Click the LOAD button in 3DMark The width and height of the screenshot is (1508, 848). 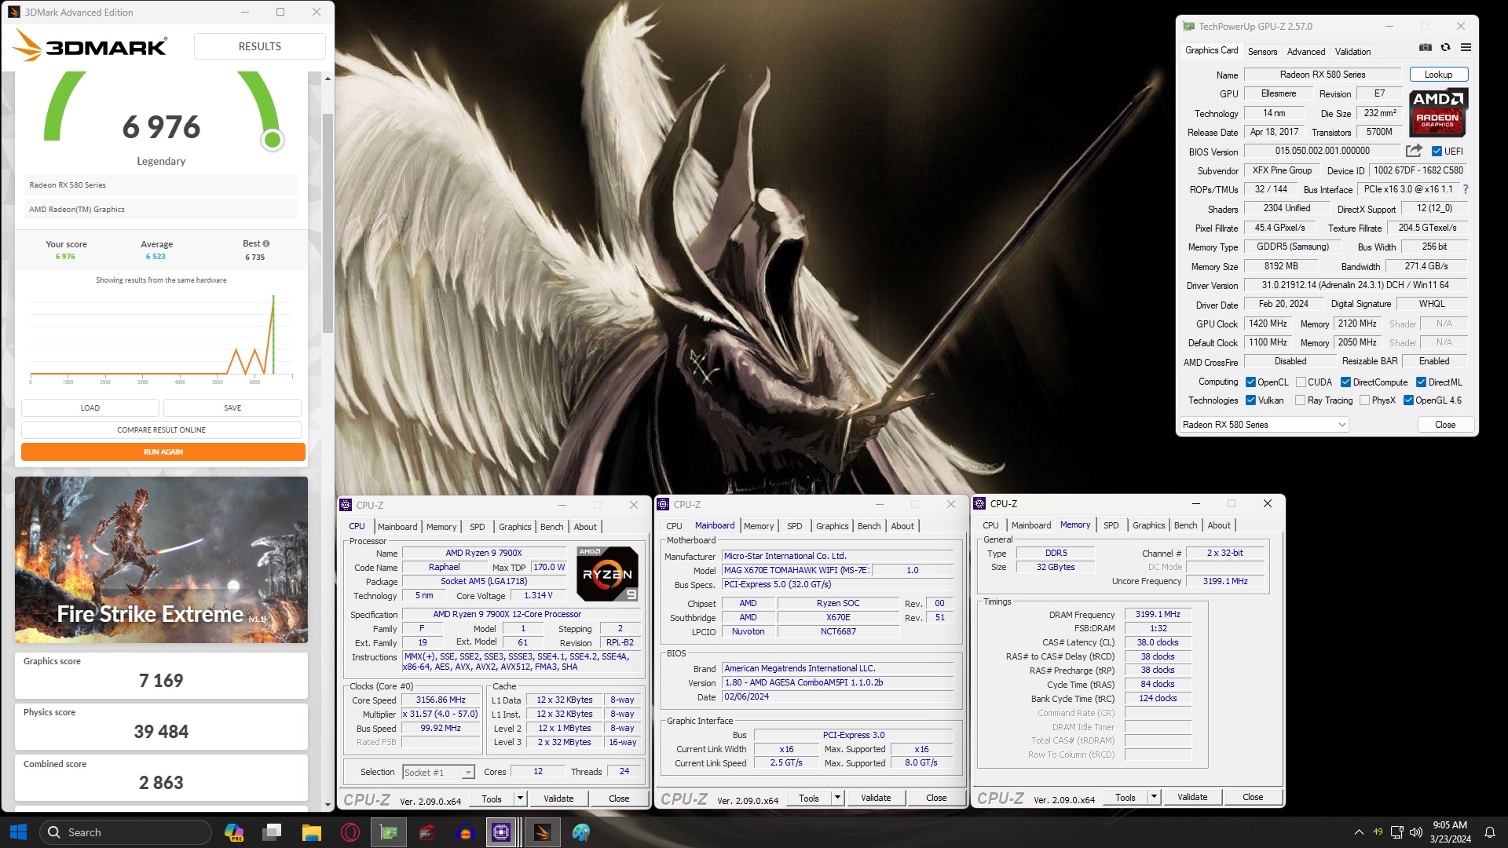point(90,408)
